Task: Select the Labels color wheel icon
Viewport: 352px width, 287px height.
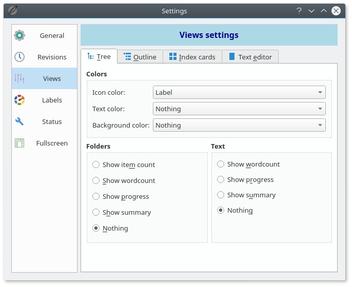Action: point(19,100)
